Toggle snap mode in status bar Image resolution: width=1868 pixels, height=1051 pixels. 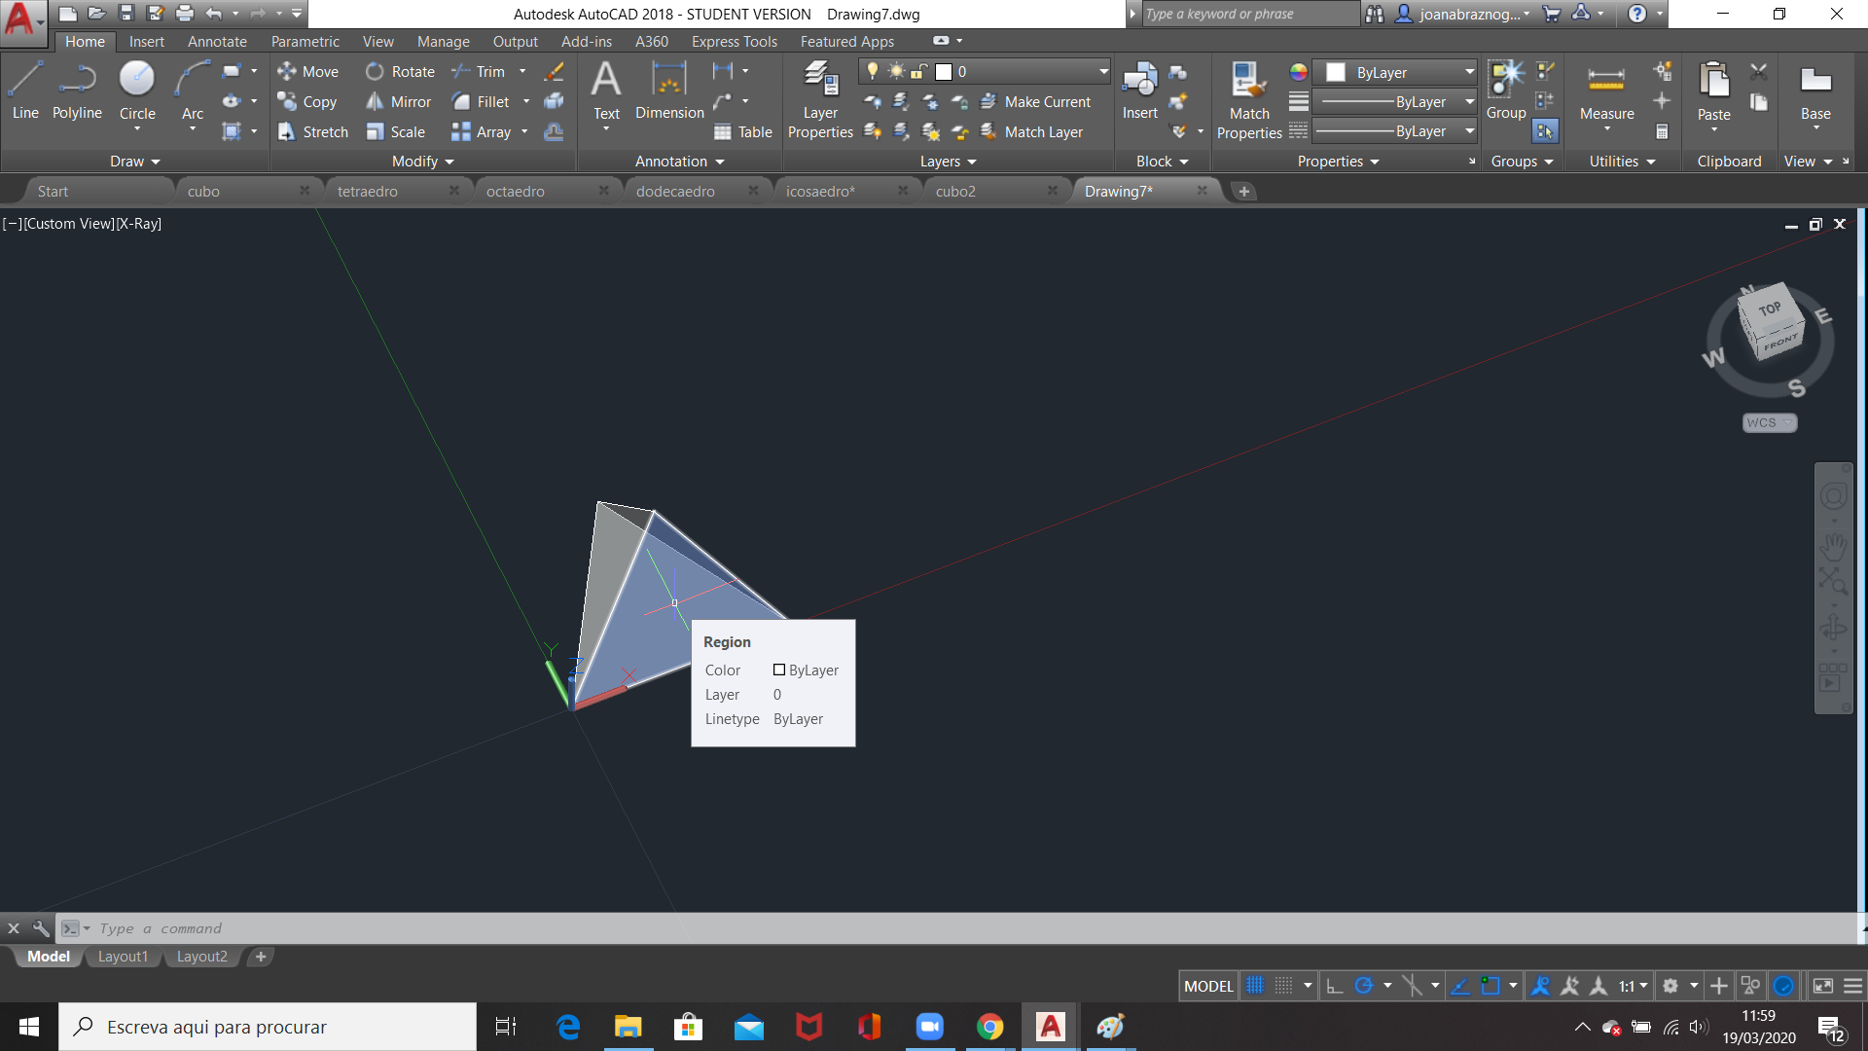tap(1284, 986)
